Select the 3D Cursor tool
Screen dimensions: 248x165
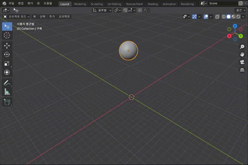click(7, 35)
